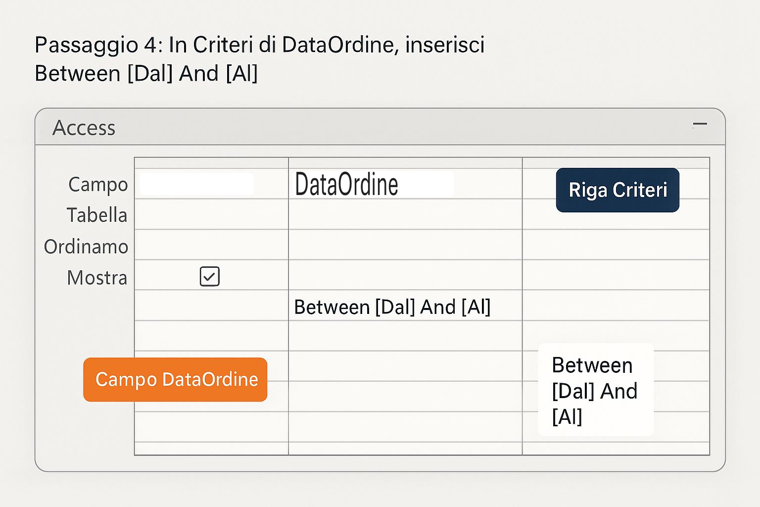The image size is (760, 507).
Task: Minimize the Access window
Action: [700, 124]
